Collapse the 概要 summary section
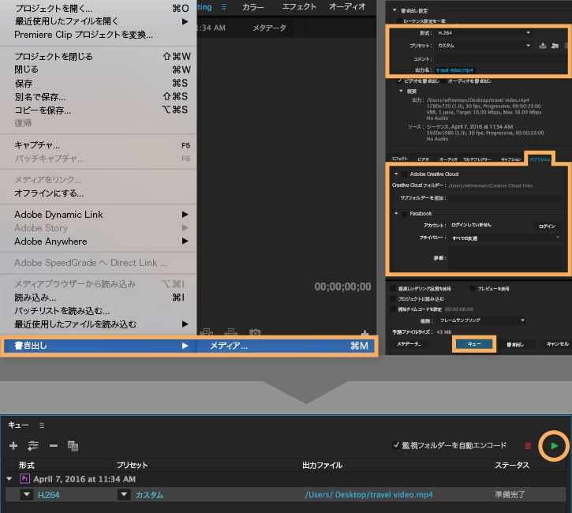The image size is (572, 513). click(401, 91)
